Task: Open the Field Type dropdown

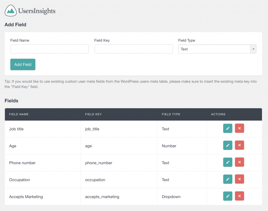Action: point(215,49)
